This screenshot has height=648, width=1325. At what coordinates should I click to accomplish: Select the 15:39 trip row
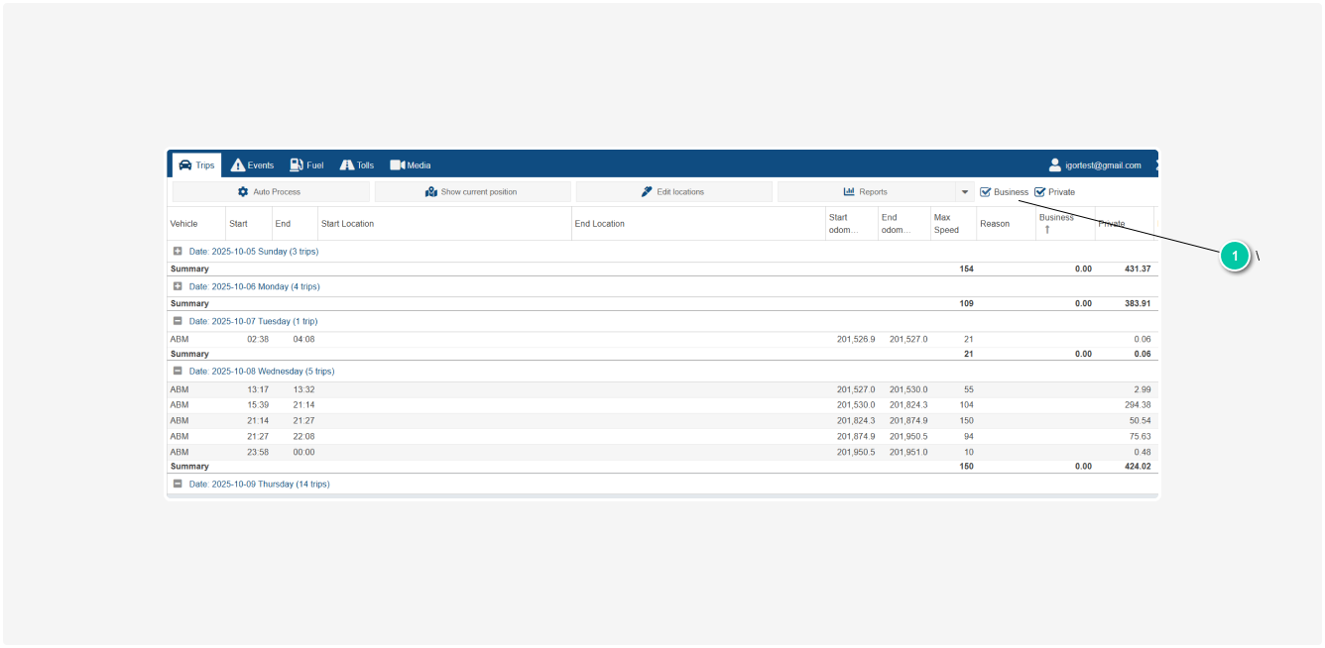coord(496,405)
